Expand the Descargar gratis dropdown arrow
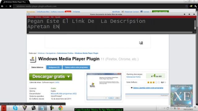 [x=69, y=76]
